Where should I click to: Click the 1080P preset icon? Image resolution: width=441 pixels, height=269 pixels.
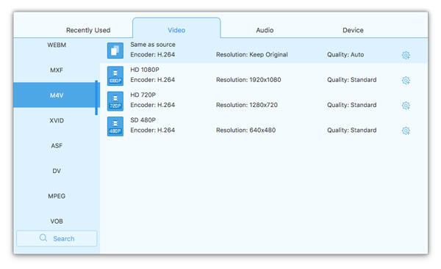coord(115,75)
